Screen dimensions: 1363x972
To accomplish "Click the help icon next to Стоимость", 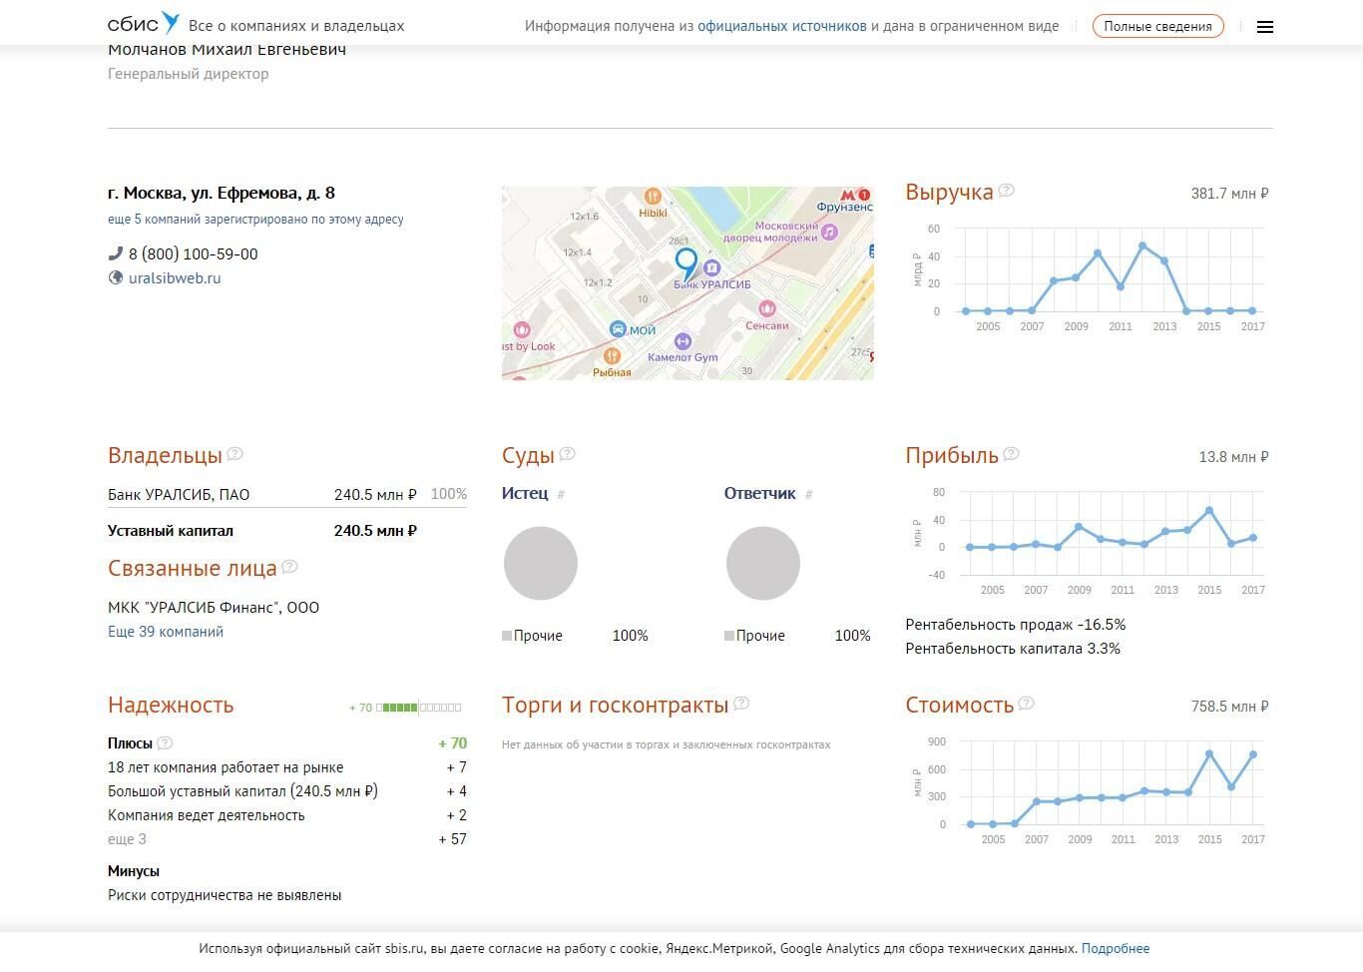I will (x=1026, y=703).
